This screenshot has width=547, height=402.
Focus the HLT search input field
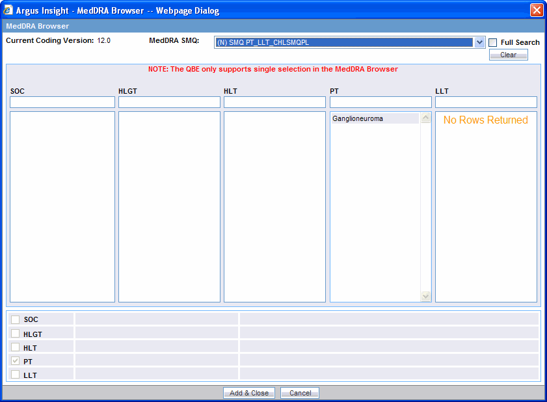pyautogui.click(x=274, y=102)
